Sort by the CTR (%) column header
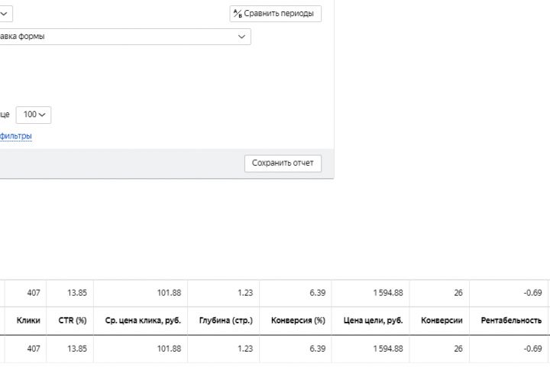This screenshot has width=550, height=367. tap(72, 320)
